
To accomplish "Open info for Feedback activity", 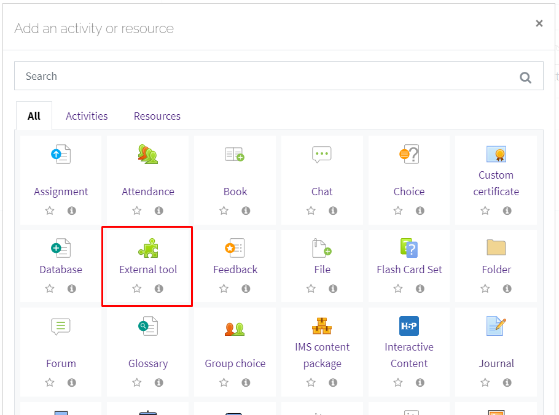I will (x=246, y=289).
